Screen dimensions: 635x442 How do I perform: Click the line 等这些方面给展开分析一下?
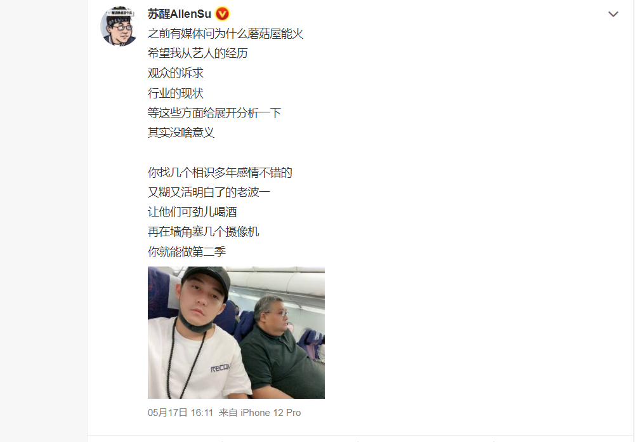(x=214, y=113)
